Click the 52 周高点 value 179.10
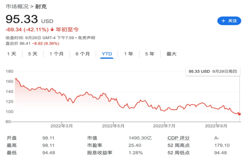Image resolution: width=244 pixels, height=162 pixels. (x=222, y=145)
